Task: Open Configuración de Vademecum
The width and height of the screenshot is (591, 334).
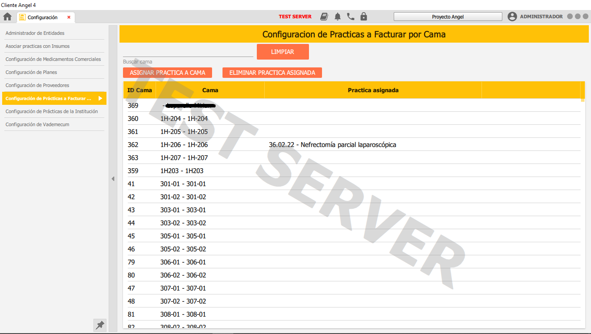Action: coord(54,124)
